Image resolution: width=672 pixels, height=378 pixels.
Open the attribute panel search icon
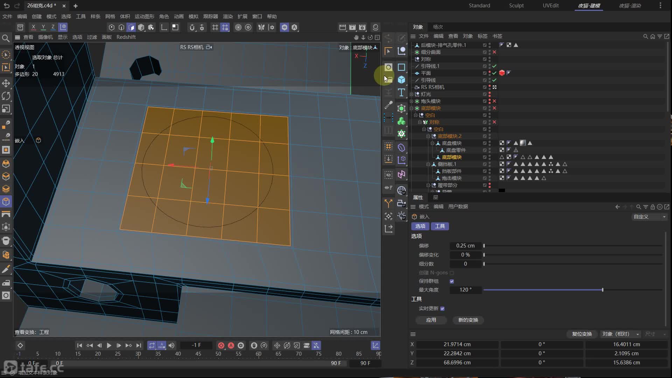[638, 207]
